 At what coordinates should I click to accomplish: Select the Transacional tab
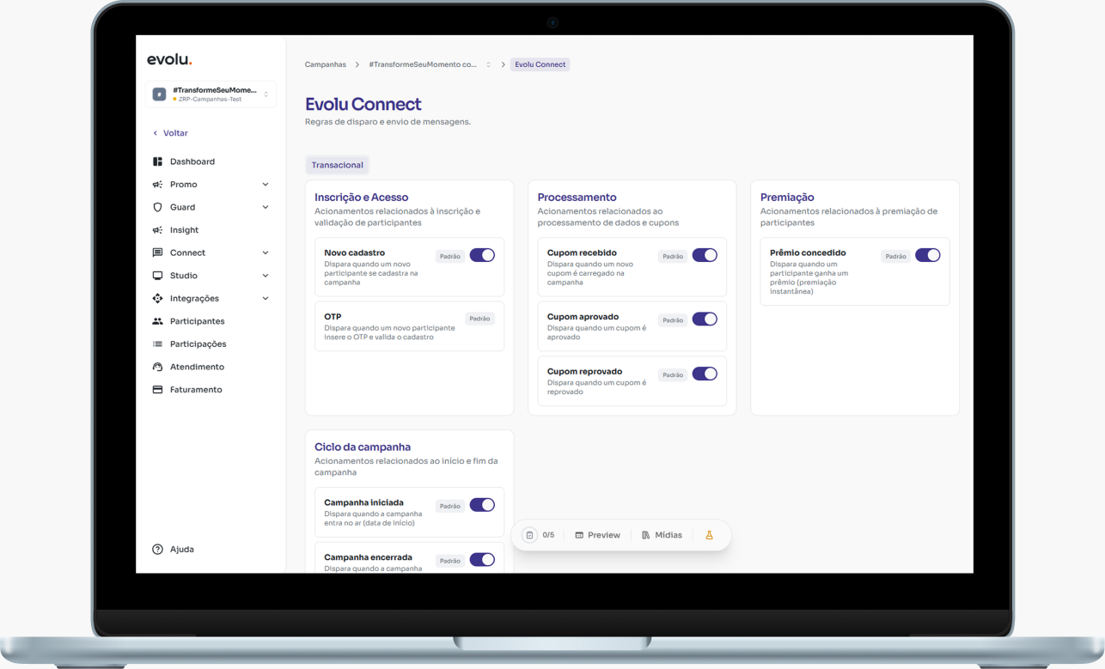point(337,165)
